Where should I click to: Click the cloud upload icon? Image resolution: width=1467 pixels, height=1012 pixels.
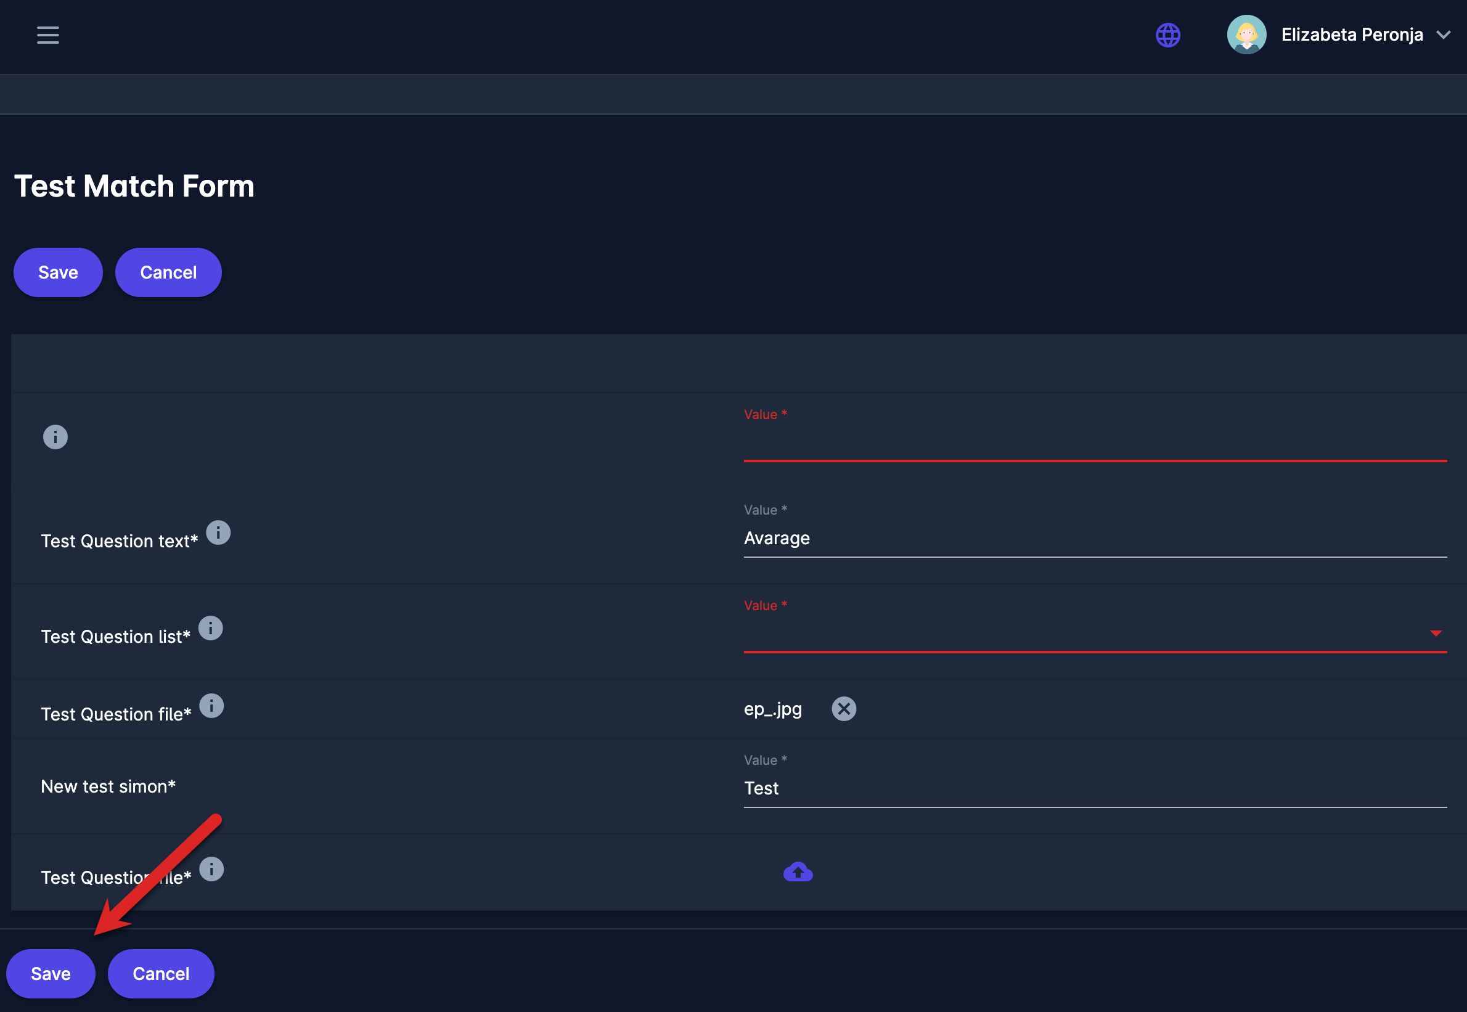pos(798,873)
